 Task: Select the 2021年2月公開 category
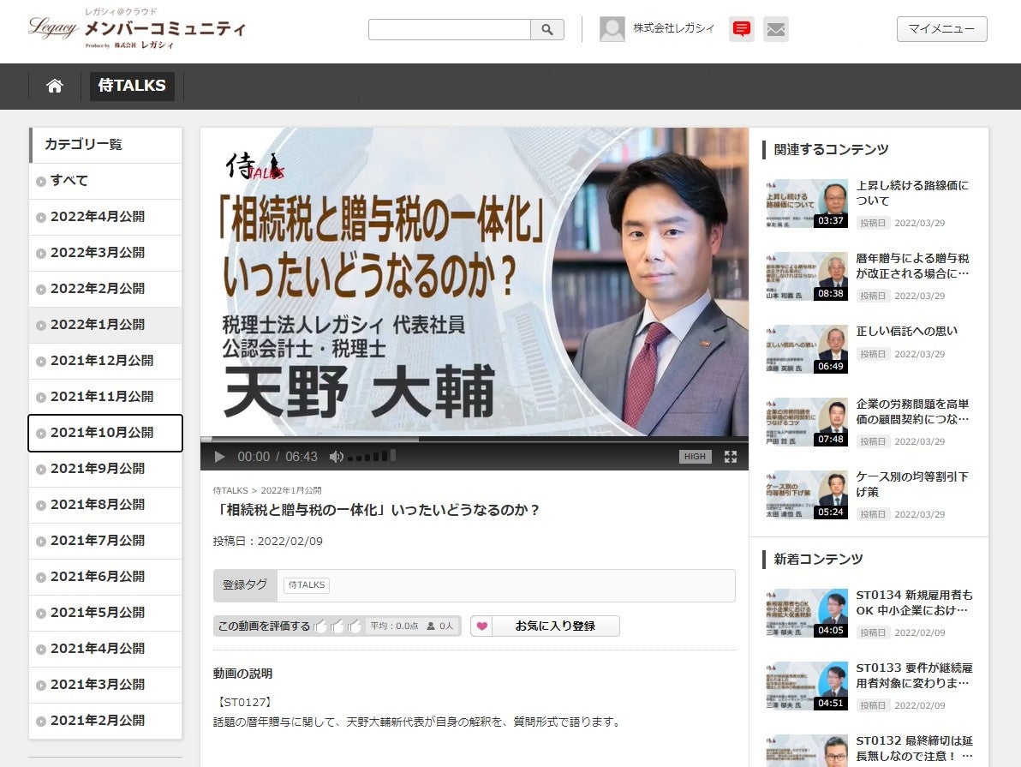[105, 721]
